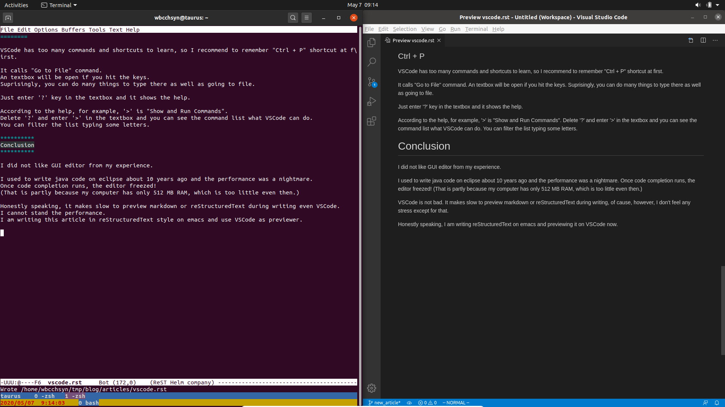Open the VS Code Edit menu
The image size is (725, 407).
pyautogui.click(x=383, y=29)
